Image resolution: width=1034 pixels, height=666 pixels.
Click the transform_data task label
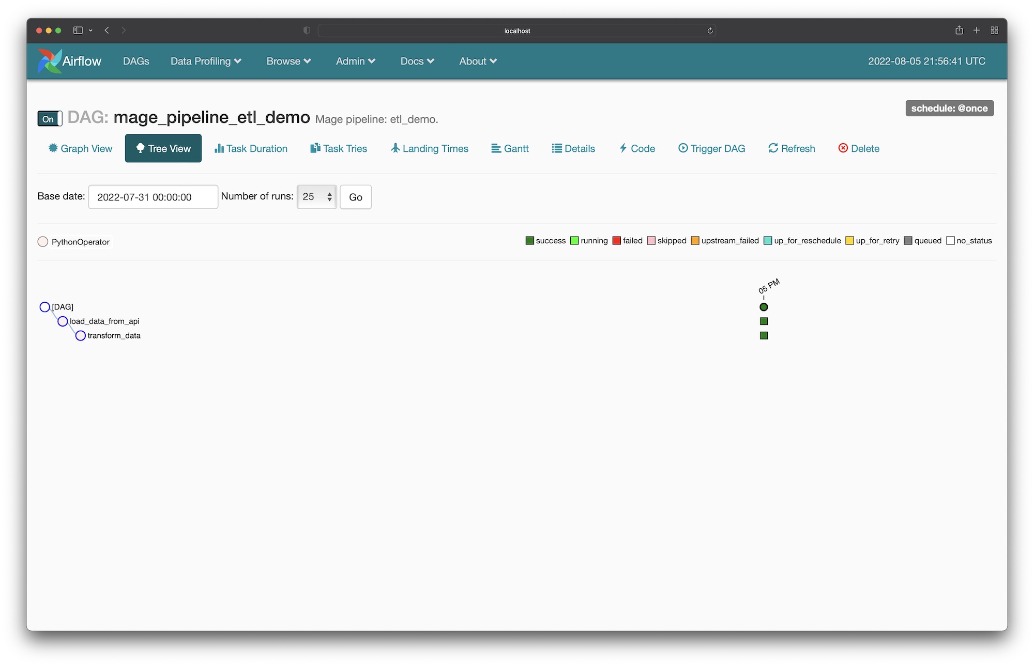tap(114, 336)
